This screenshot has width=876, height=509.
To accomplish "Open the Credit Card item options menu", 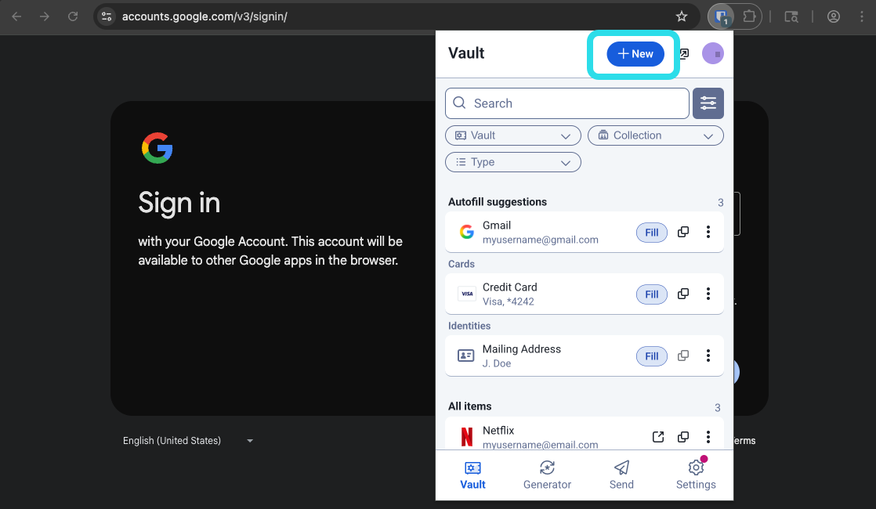I will (x=708, y=293).
